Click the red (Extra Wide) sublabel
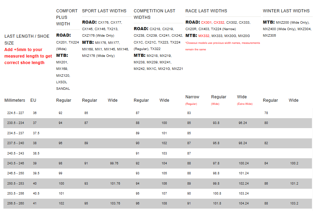The height and width of the screenshot is (211, 313). (245, 104)
